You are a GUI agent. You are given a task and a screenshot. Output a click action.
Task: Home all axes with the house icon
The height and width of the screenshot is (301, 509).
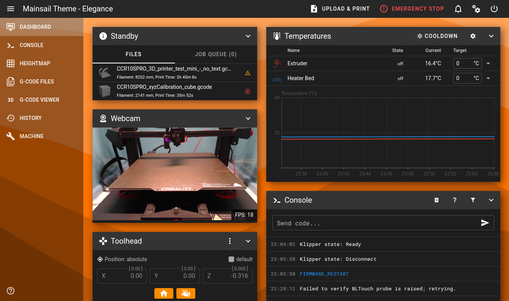click(x=163, y=293)
